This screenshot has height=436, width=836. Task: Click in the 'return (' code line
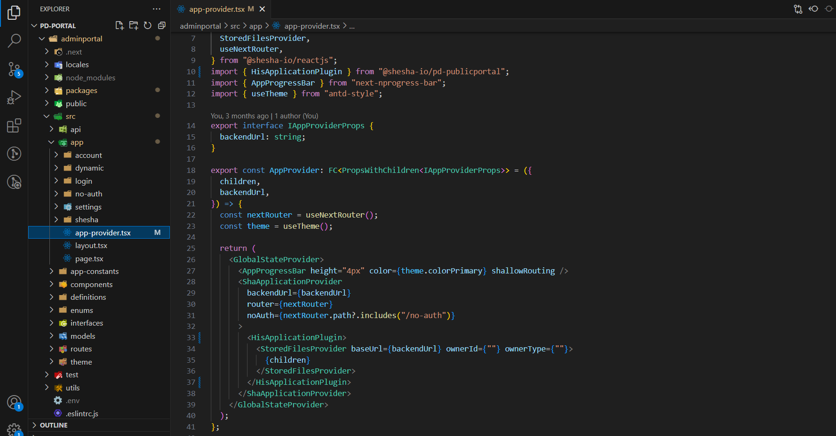(x=238, y=248)
